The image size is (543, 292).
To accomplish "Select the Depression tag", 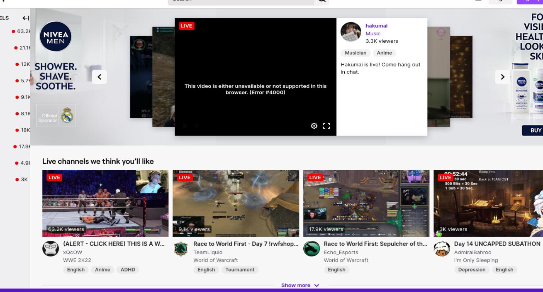I will pyautogui.click(x=472, y=270).
